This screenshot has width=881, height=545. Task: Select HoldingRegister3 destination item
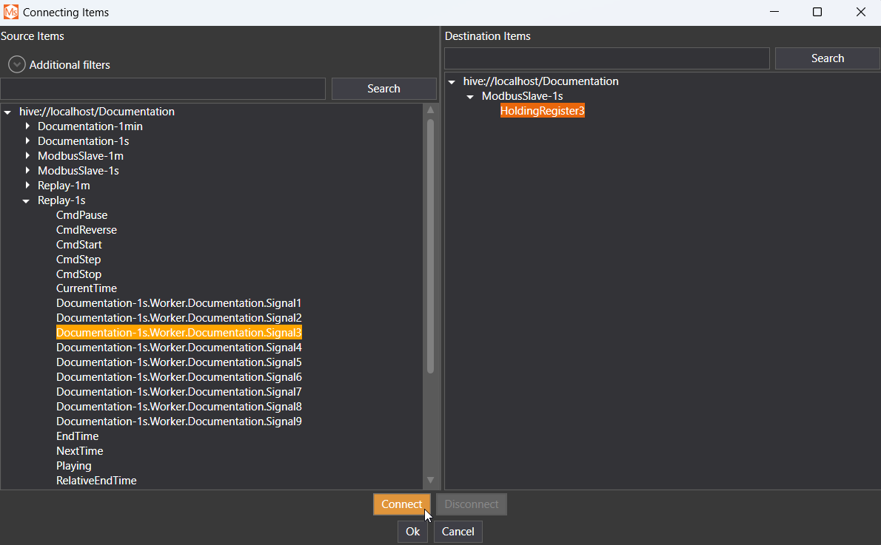click(x=542, y=111)
